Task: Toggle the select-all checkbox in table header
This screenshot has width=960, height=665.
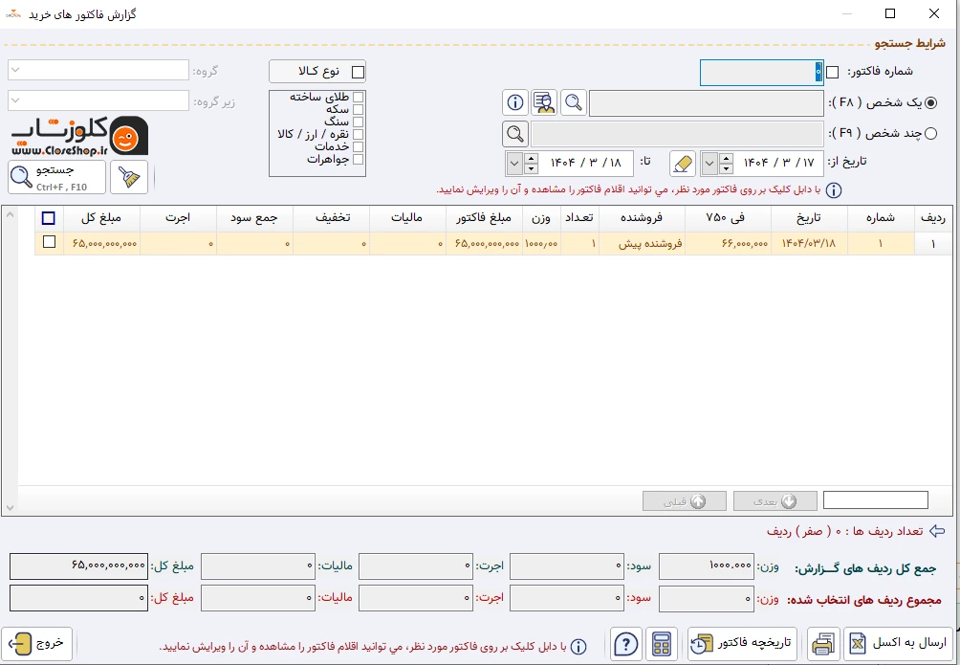Action: click(x=49, y=218)
